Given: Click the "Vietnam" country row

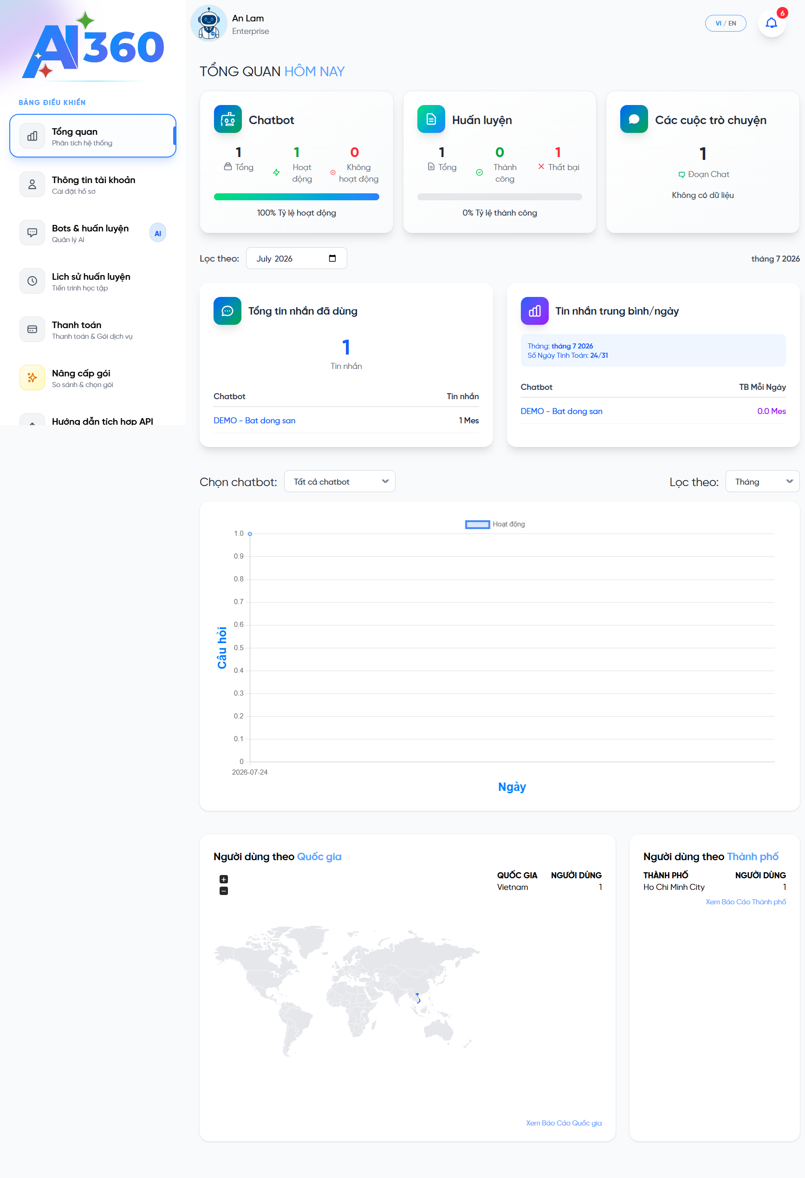Looking at the screenshot, I should tap(549, 887).
